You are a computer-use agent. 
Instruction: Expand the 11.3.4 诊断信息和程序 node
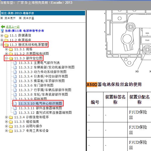tap(6, 117)
